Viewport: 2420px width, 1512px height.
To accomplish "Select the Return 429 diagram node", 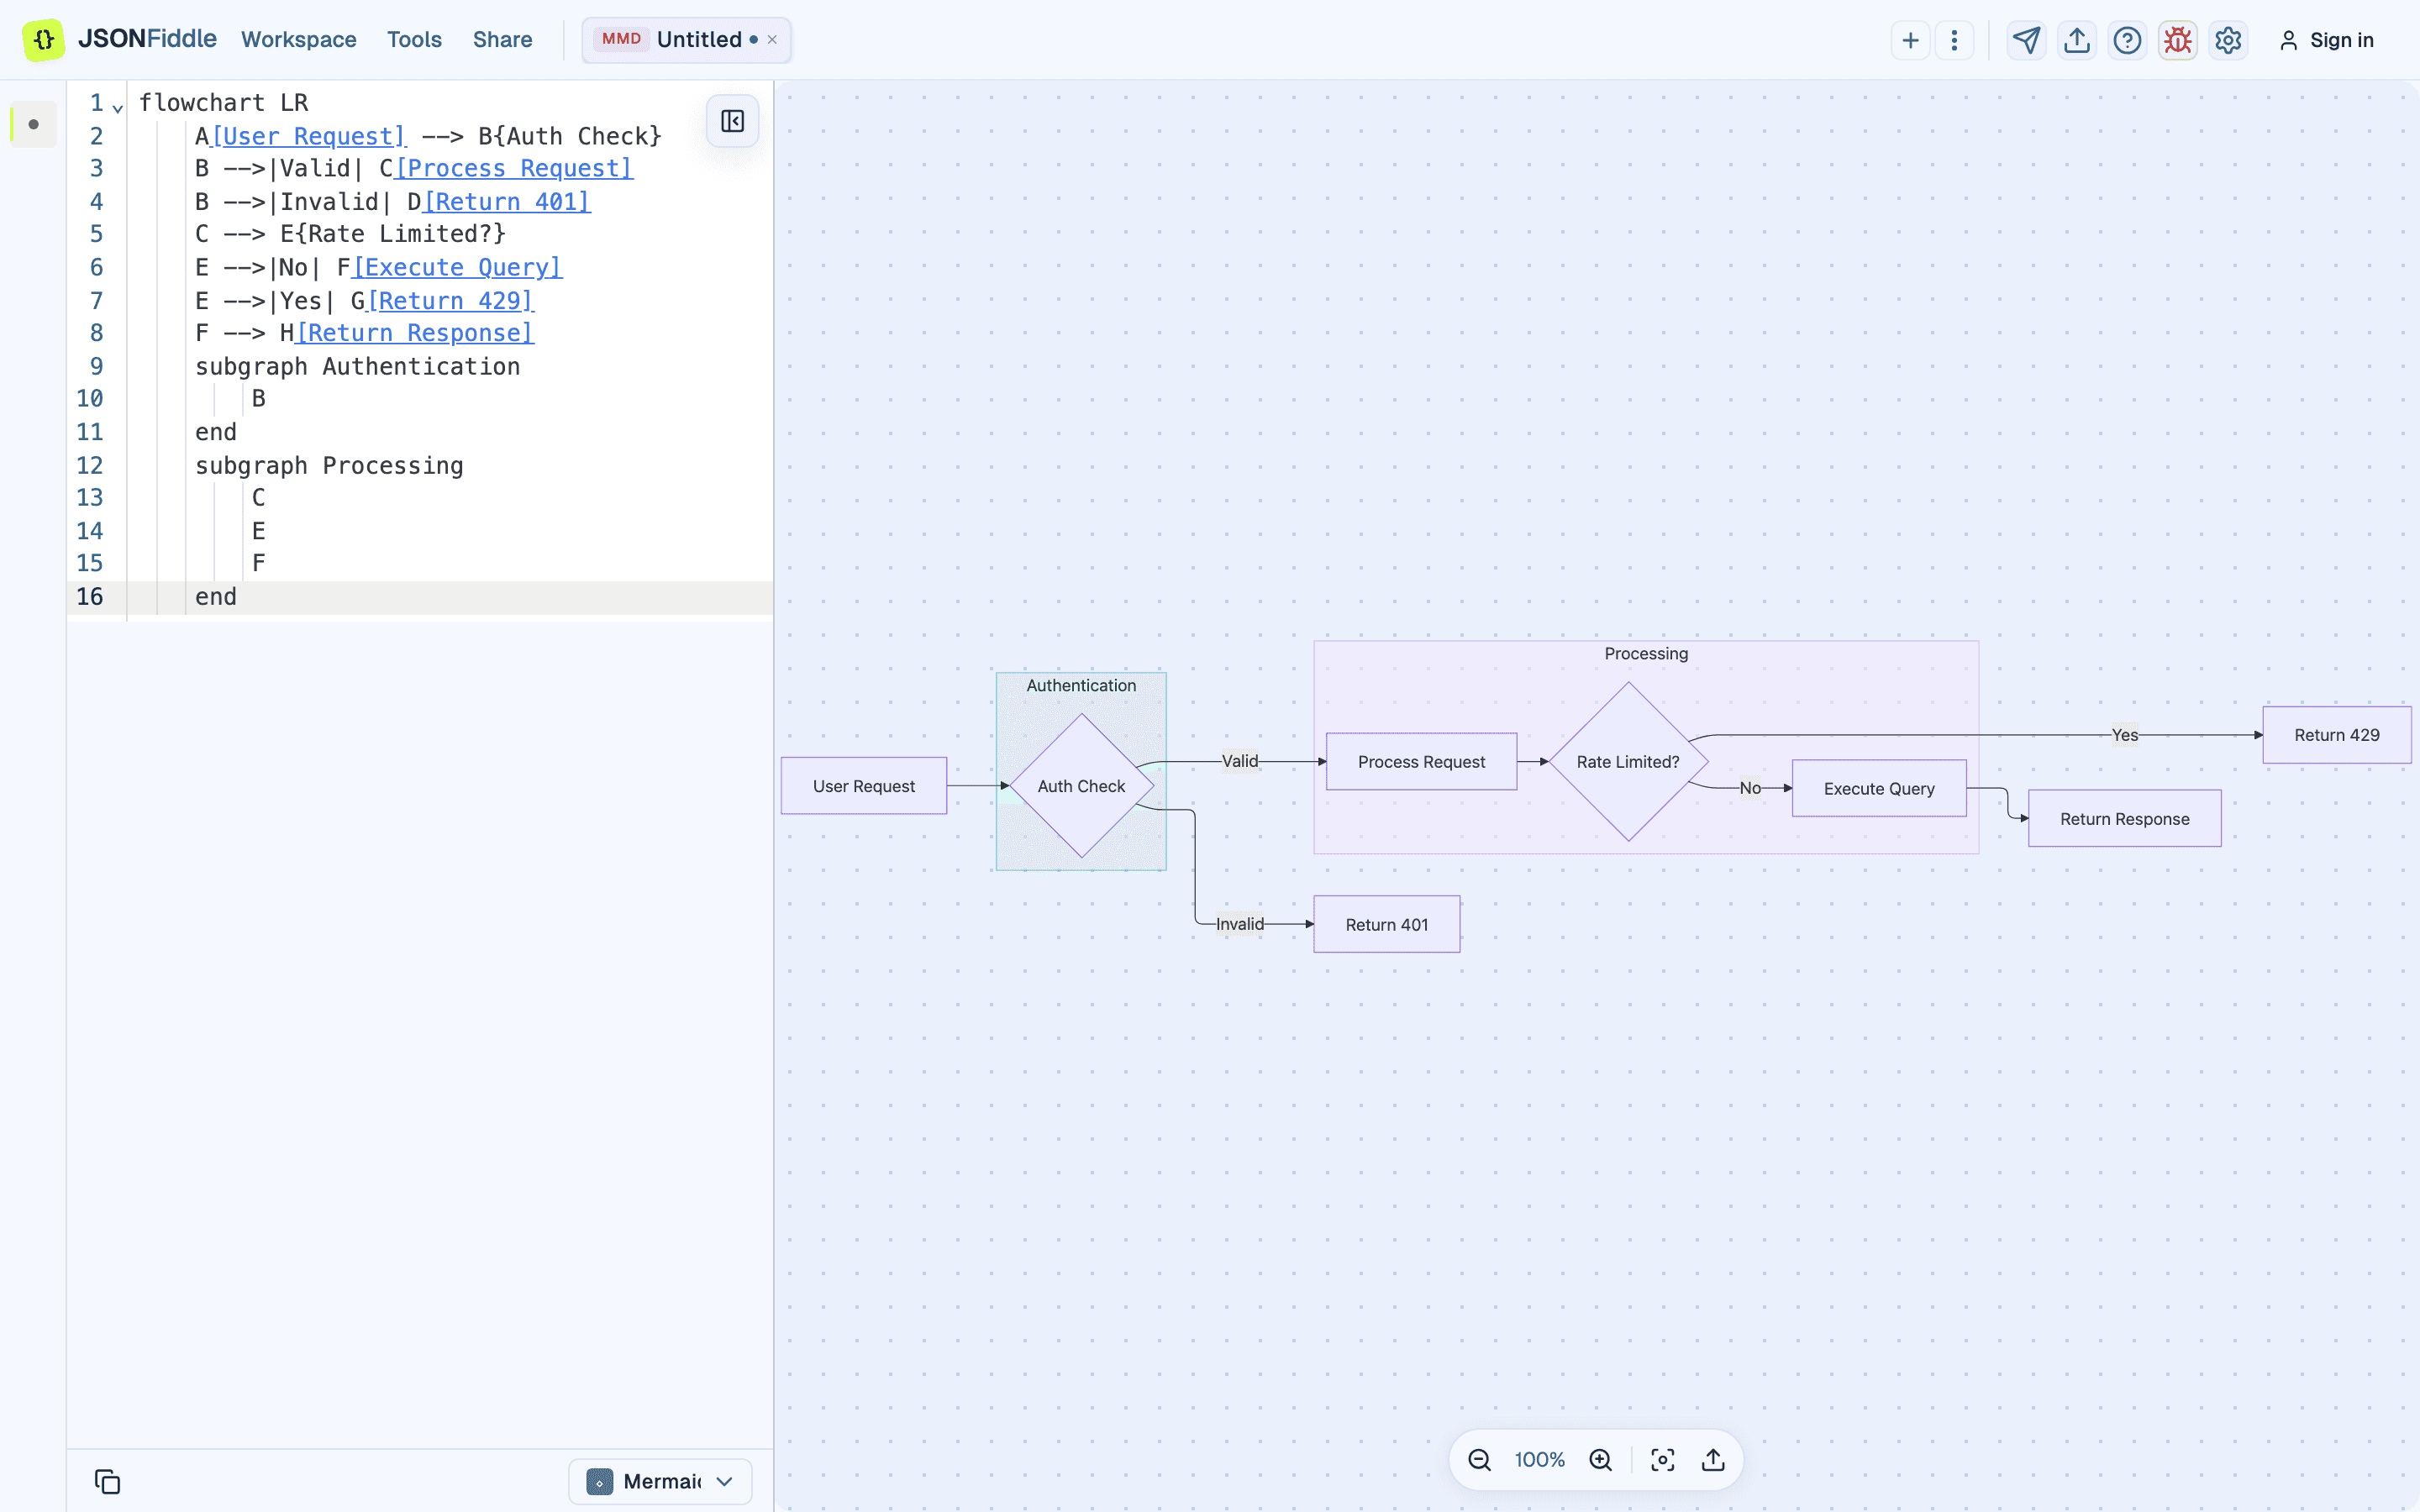I will pyautogui.click(x=2337, y=735).
